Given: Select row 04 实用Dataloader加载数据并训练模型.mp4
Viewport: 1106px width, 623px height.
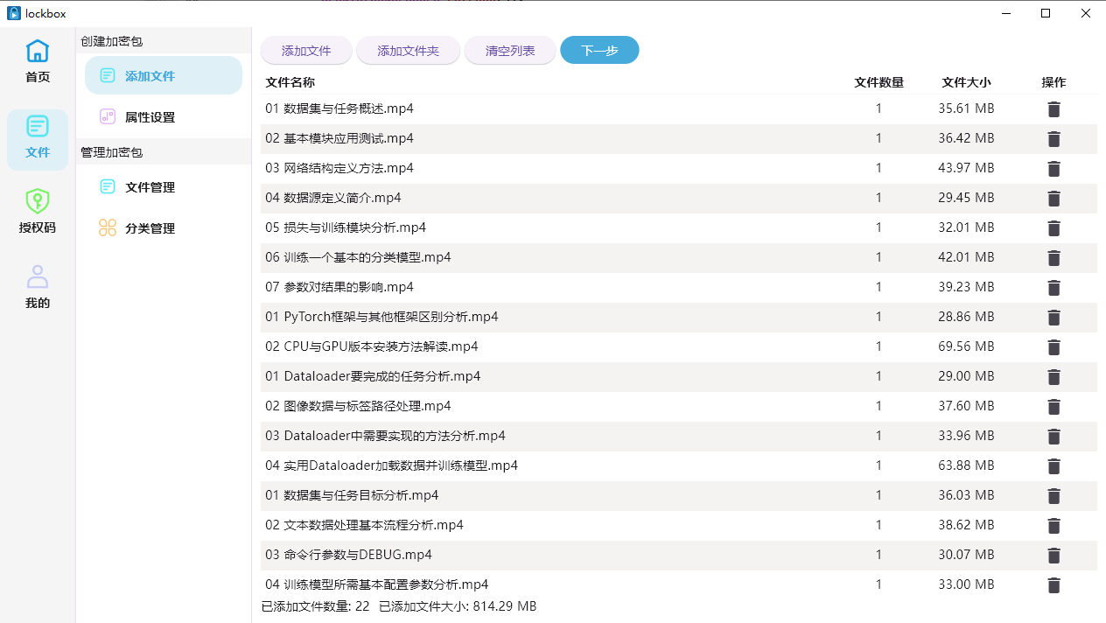Looking at the screenshot, I should coord(392,465).
